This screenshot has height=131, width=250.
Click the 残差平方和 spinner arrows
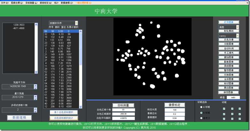pos(35,87)
